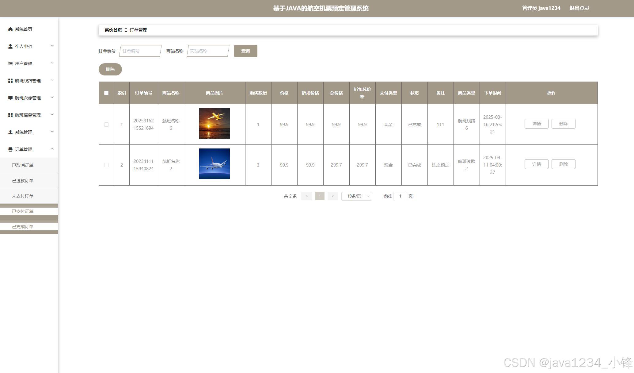
Task: Click the grid icon beside 航班线路管理
Action: (x=10, y=81)
